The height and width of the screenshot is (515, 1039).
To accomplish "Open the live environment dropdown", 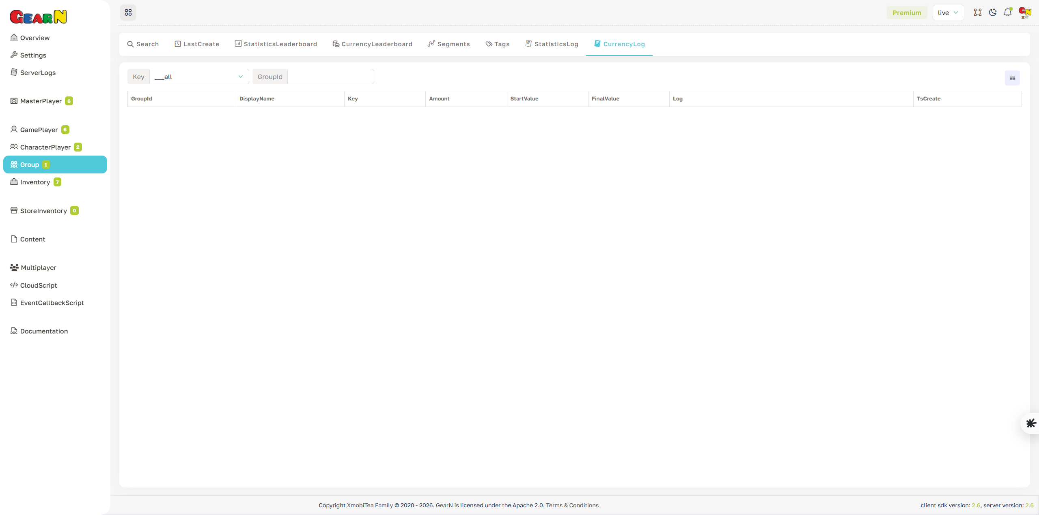I will 948,12.
